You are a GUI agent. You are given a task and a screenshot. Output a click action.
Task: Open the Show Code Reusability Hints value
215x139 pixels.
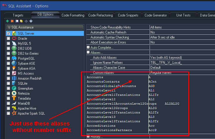(x=182, y=27)
